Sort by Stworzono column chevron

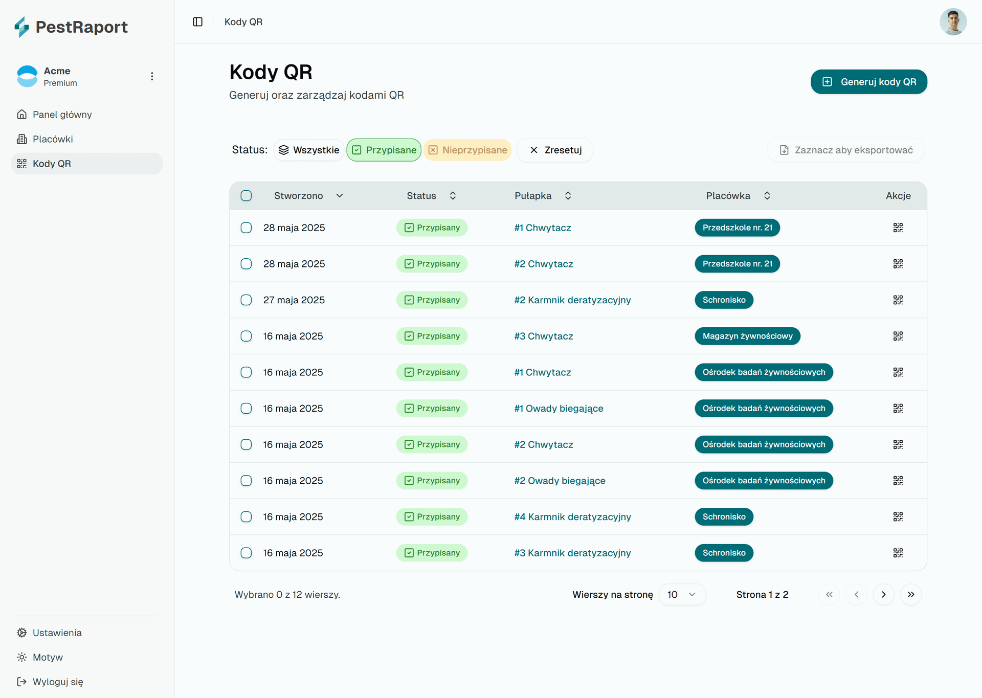coord(340,195)
